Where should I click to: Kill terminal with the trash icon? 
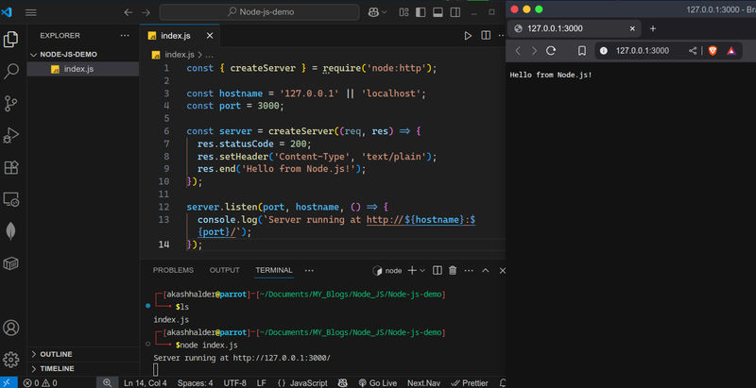453,270
